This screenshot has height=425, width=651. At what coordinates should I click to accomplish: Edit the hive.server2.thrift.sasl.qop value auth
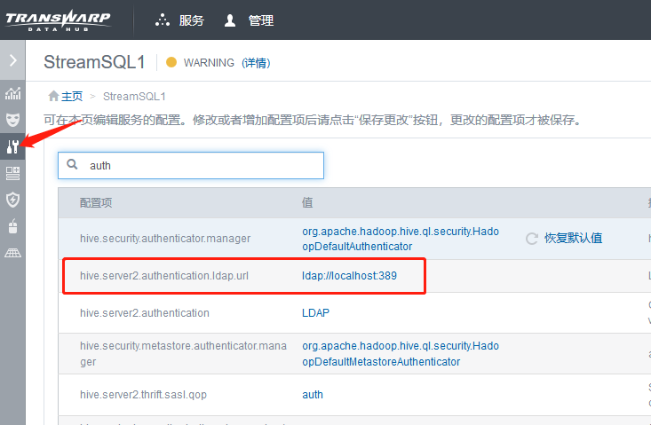[313, 394]
